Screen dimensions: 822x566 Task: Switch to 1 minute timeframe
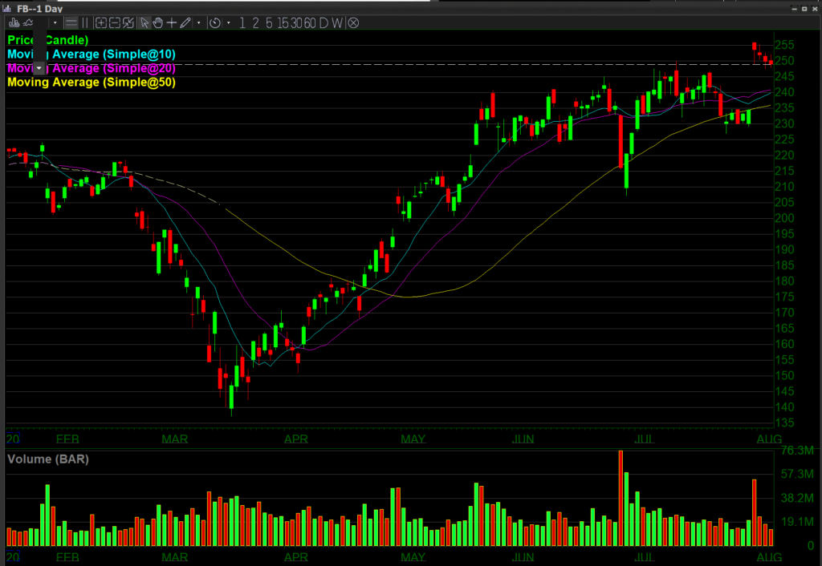243,22
